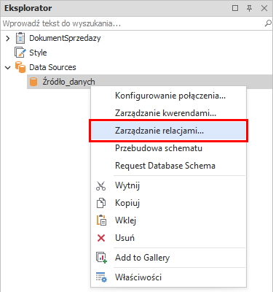
Task: Click the Źródło_danych orange cylinder icon
Action: pos(33,82)
